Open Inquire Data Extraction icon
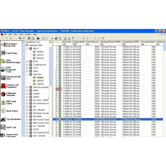This screenshot has height=166, width=166. (3, 135)
